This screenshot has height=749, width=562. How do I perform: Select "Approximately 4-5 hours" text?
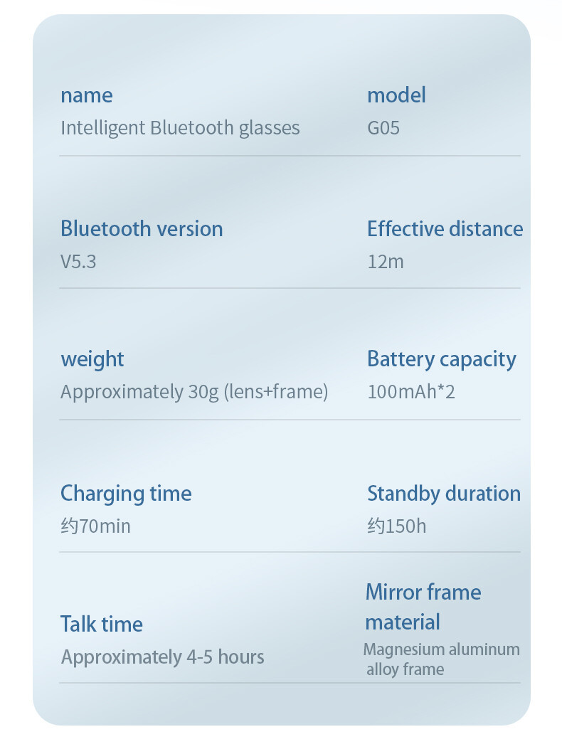162,657
